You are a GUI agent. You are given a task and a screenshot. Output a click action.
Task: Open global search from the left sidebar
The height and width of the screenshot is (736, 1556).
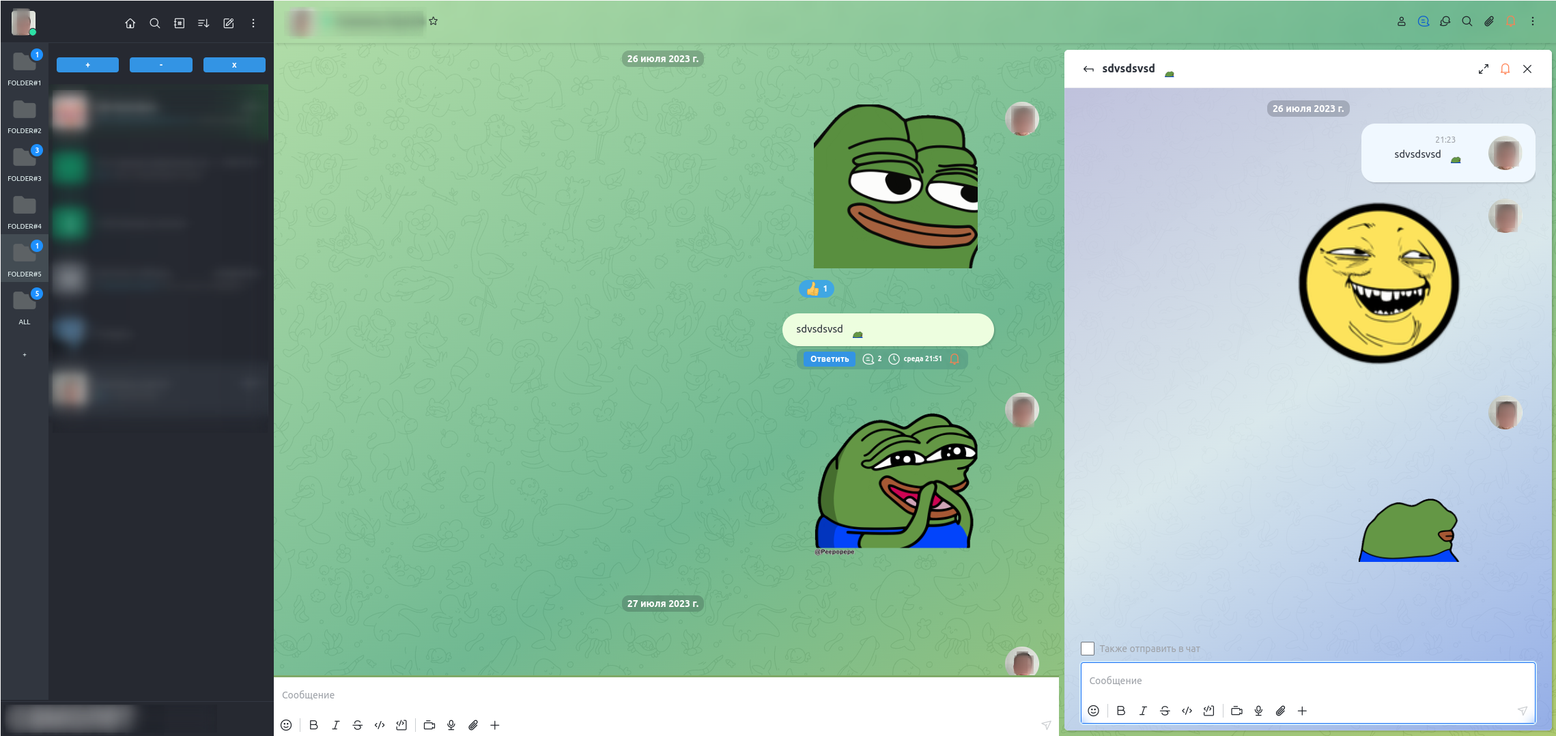(x=155, y=23)
